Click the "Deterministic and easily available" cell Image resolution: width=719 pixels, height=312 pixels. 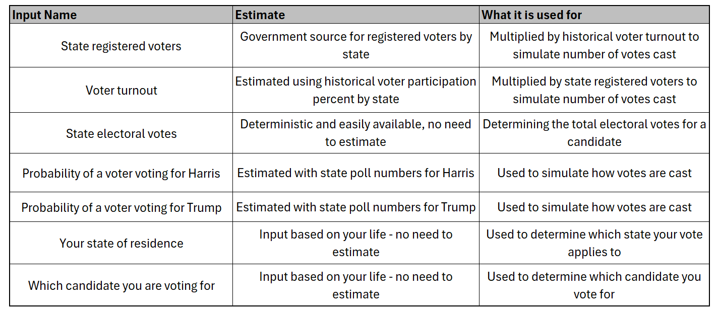pyautogui.click(x=355, y=133)
